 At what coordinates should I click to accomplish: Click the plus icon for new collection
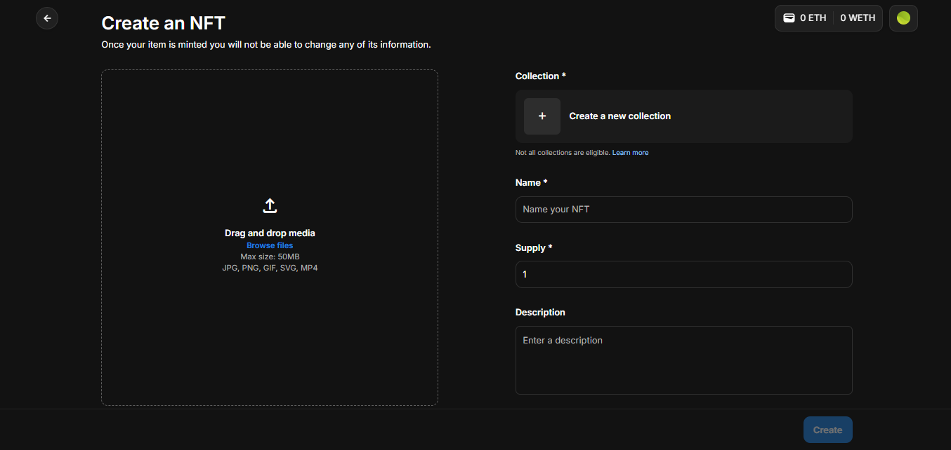click(542, 116)
